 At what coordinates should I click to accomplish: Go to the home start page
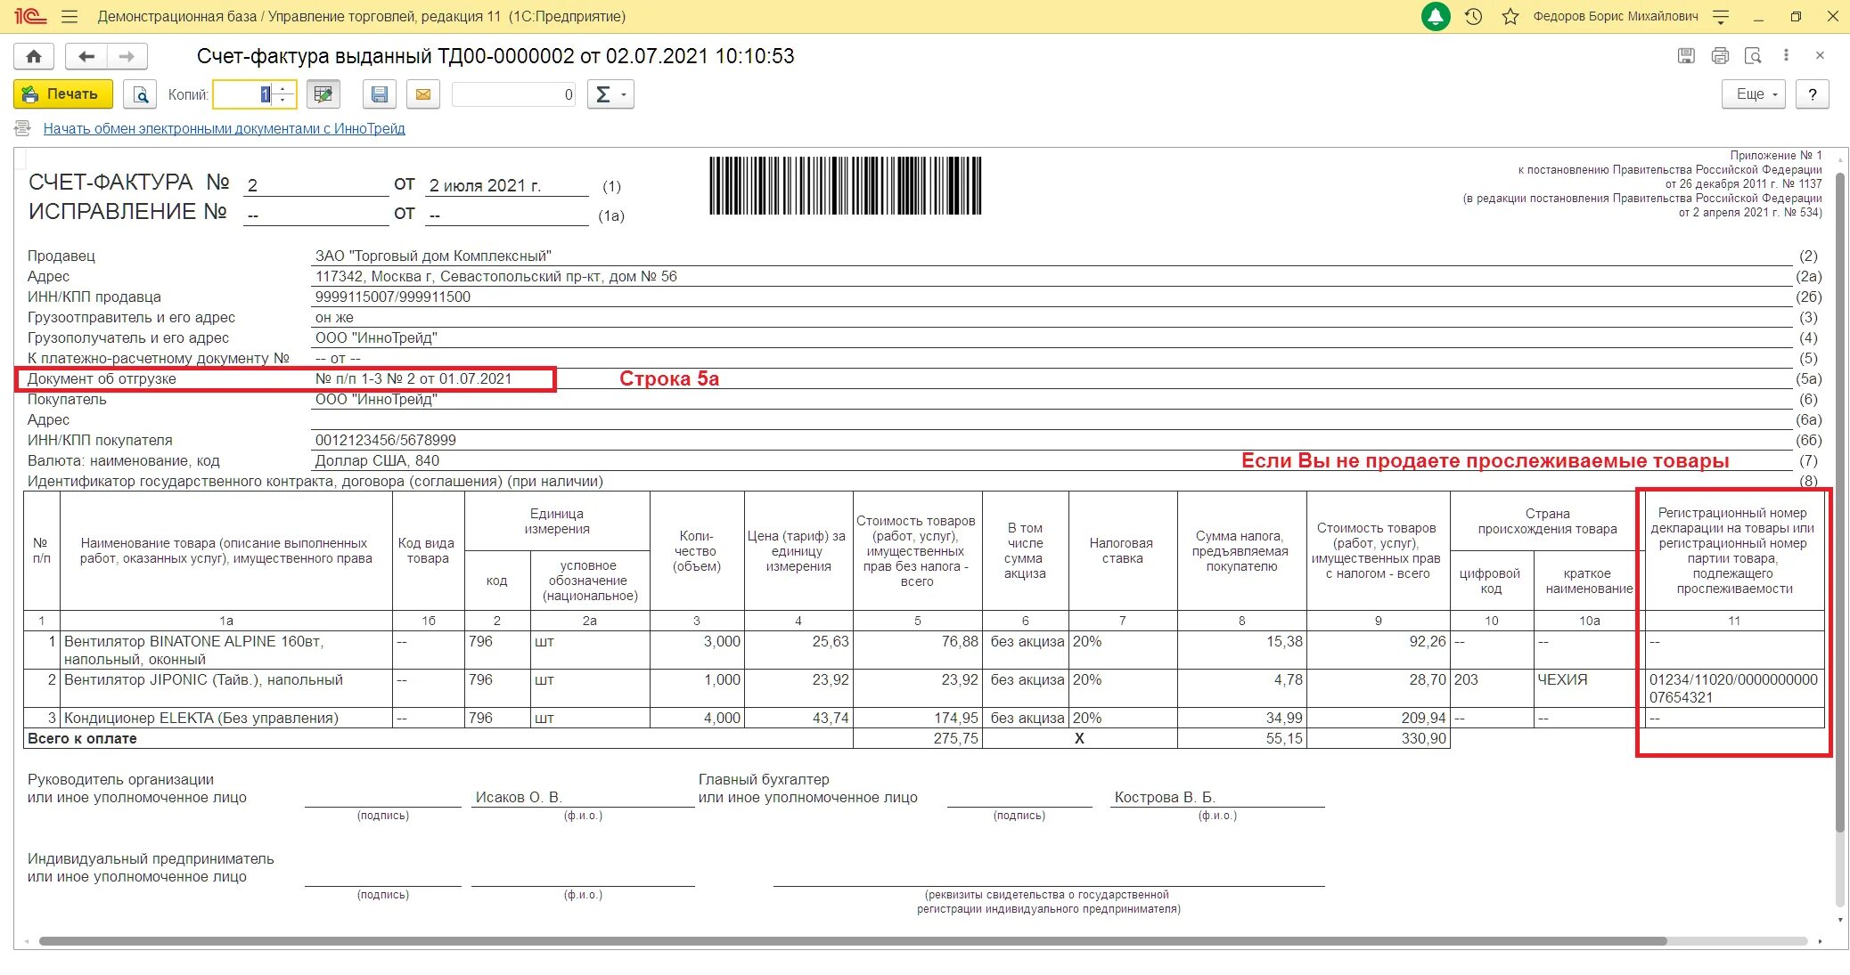coord(34,56)
